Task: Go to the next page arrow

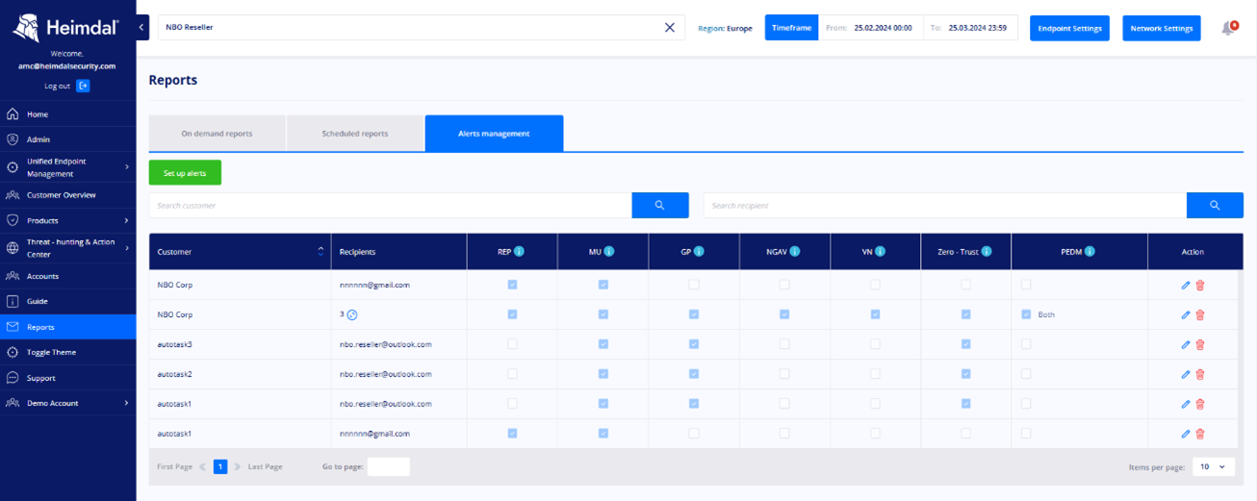Action: coord(238,466)
